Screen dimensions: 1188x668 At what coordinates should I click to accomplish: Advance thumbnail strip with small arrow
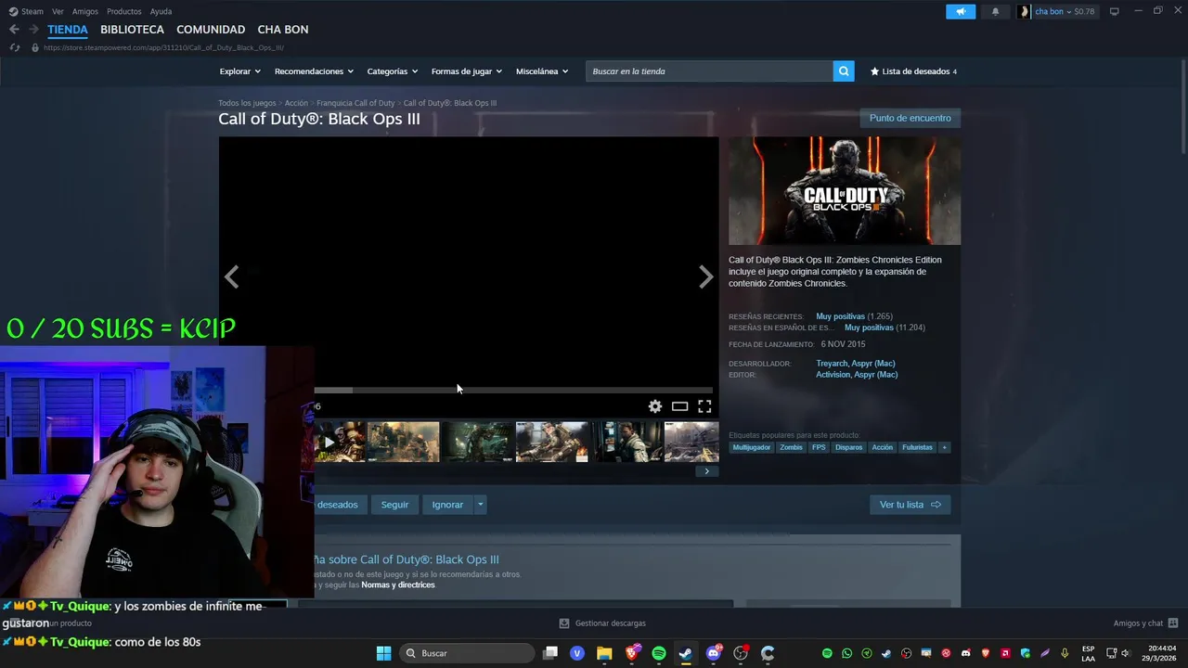(x=706, y=471)
